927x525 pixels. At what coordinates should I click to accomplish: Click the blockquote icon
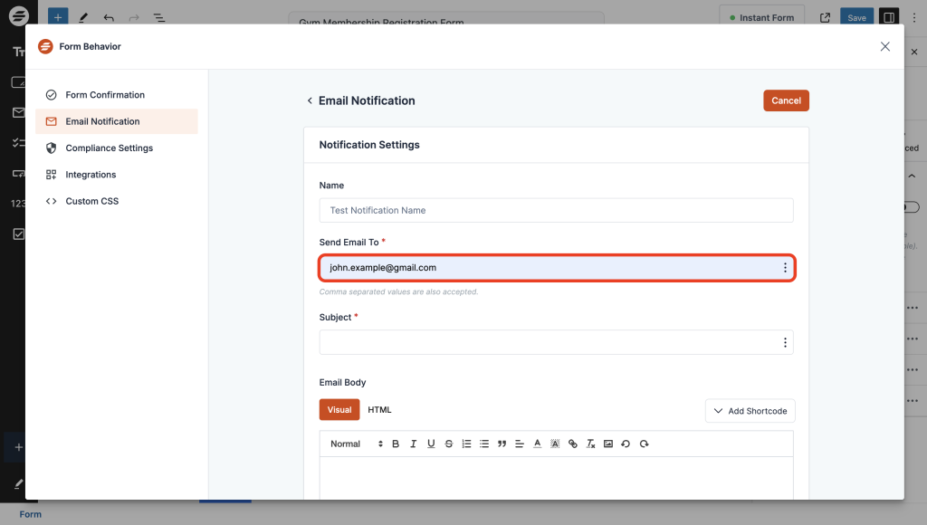point(502,444)
